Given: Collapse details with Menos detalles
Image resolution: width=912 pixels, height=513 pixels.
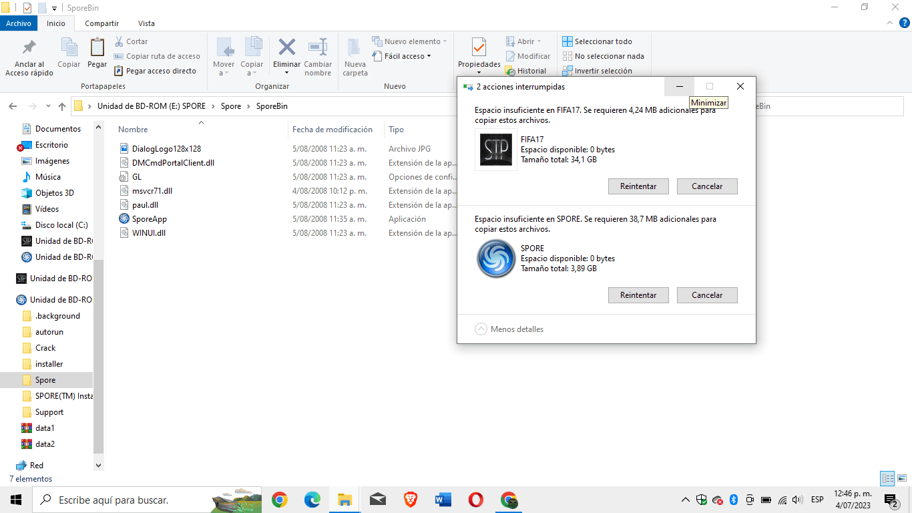Looking at the screenshot, I should tap(509, 329).
